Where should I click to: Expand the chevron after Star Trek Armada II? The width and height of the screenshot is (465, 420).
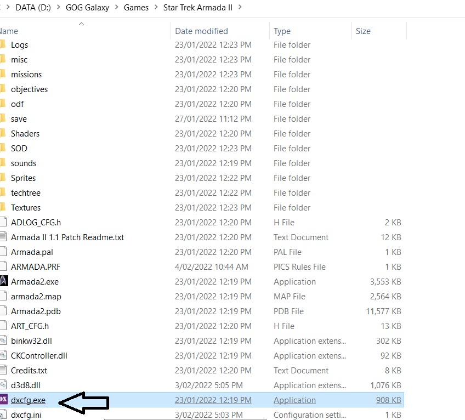(240, 7)
